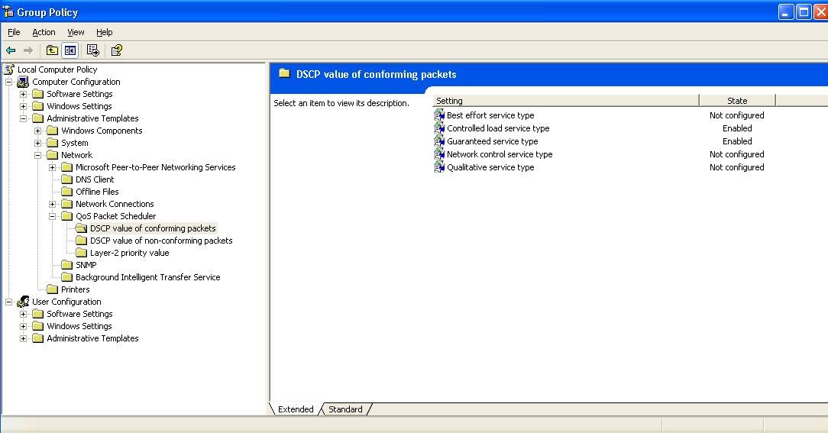Click the Controlled load service type policy icon
The image size is (828, 433).
coord(439,128)
